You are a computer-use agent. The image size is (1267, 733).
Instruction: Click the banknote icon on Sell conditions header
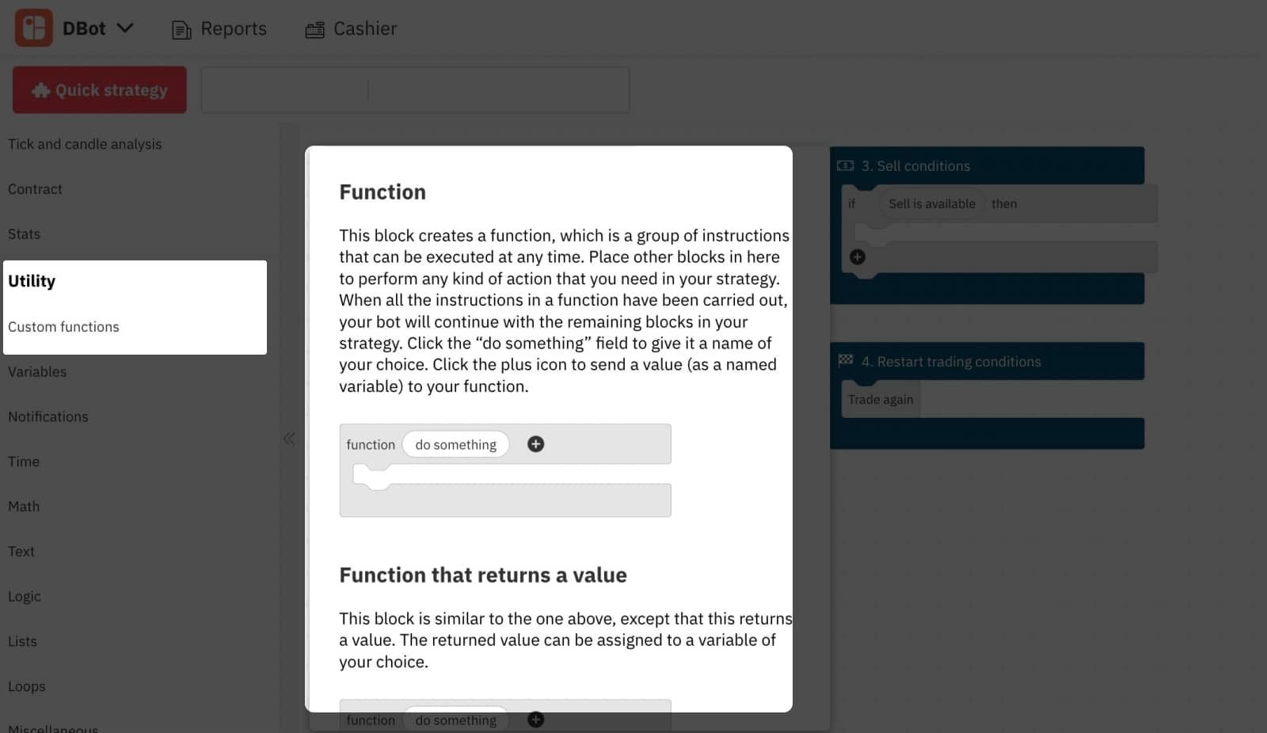(x=846, y=165)
